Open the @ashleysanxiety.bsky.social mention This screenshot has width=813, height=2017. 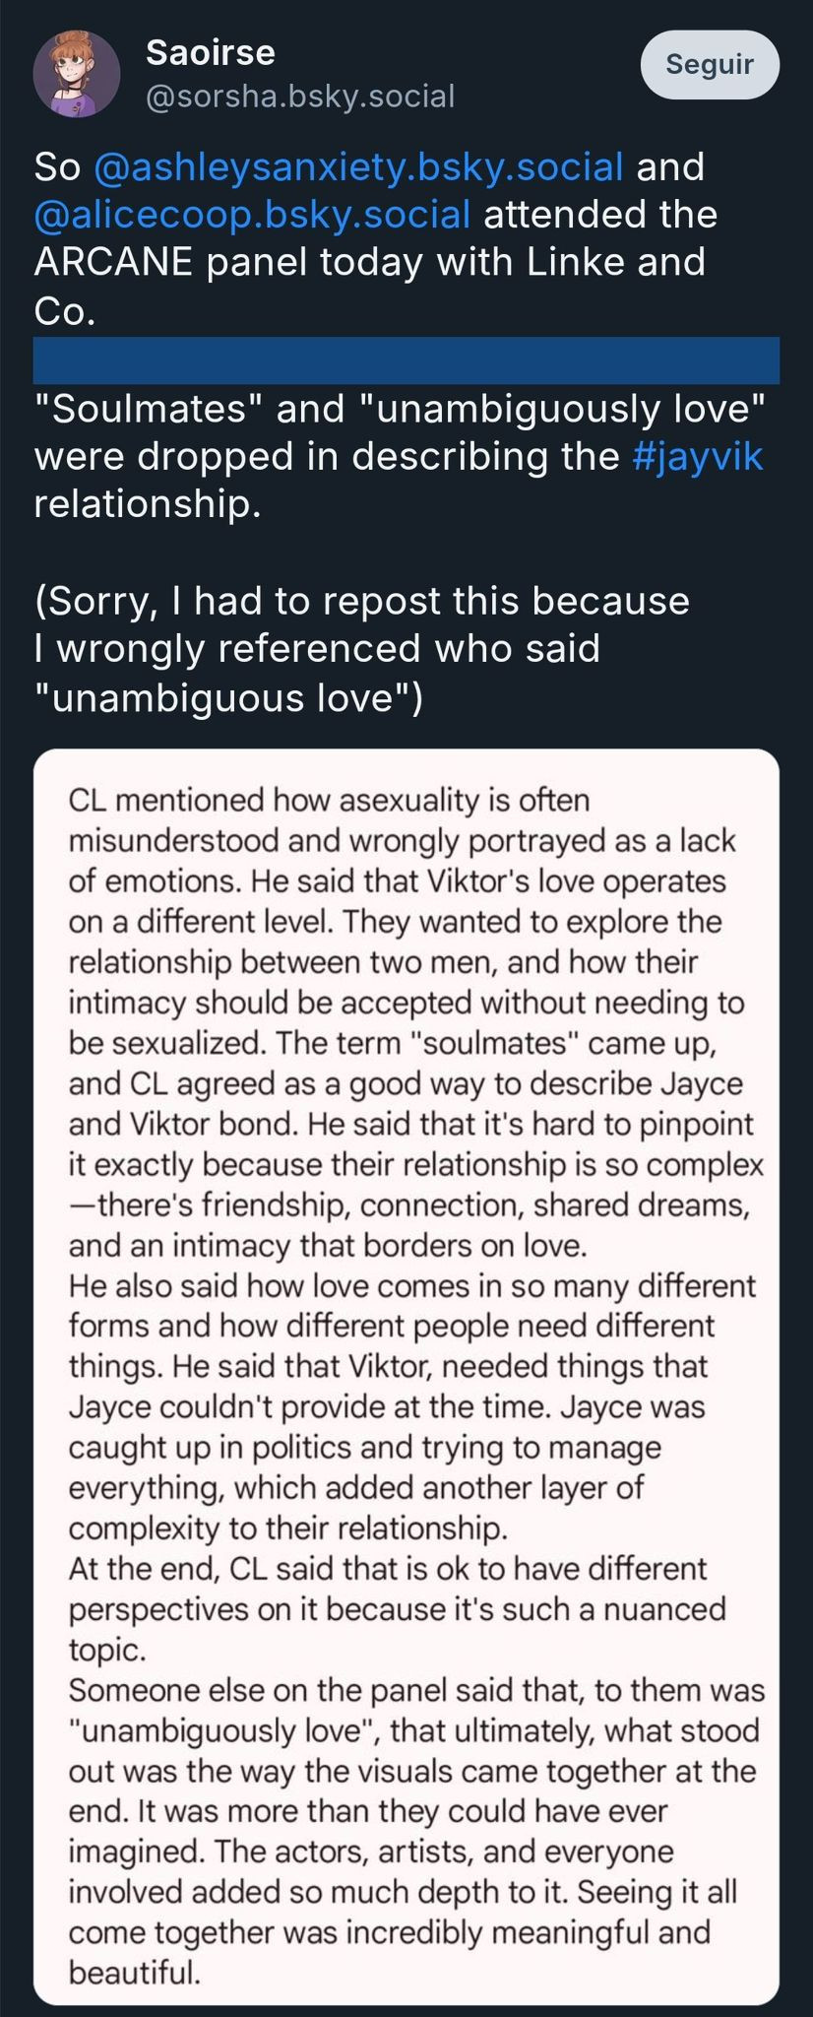358,166
